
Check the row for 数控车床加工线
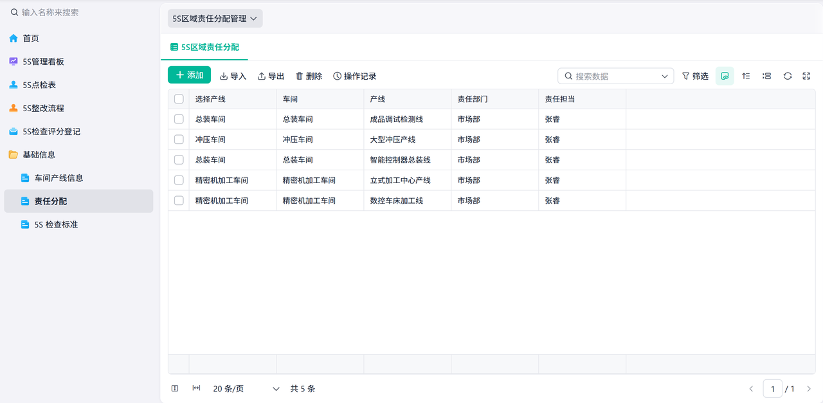(x=179, y=201)
